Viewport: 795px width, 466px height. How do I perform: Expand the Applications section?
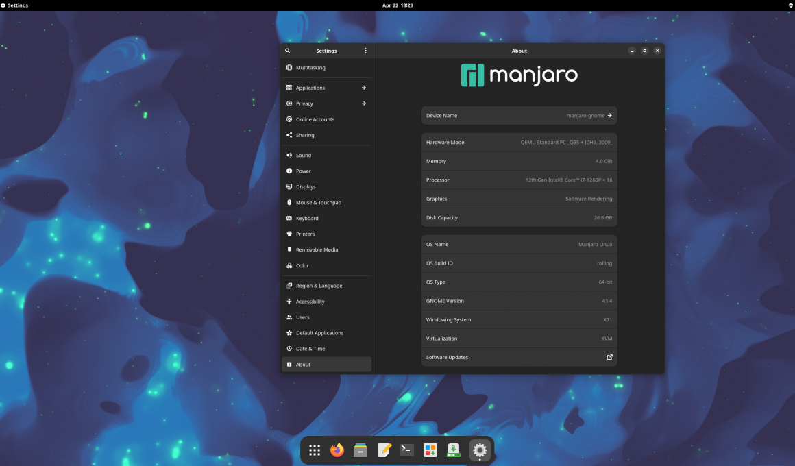[326, 88]
